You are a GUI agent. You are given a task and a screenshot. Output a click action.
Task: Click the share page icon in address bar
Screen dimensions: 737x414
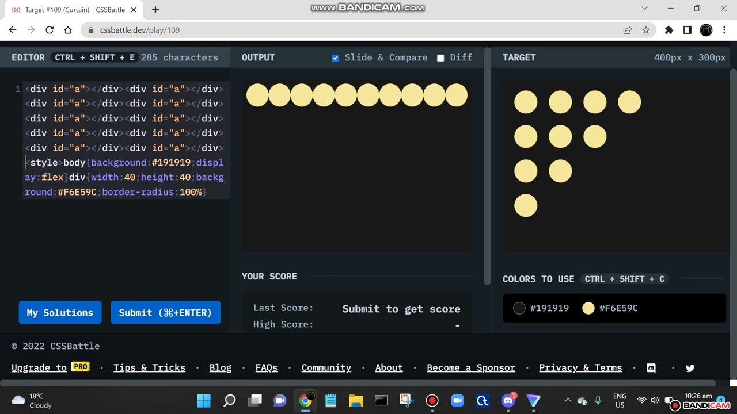click(628, 30)
